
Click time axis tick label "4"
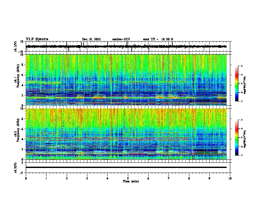point(108,178)
